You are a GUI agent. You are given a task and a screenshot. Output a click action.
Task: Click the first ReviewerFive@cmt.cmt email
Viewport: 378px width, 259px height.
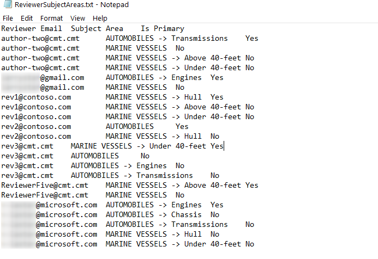[45, 185]
